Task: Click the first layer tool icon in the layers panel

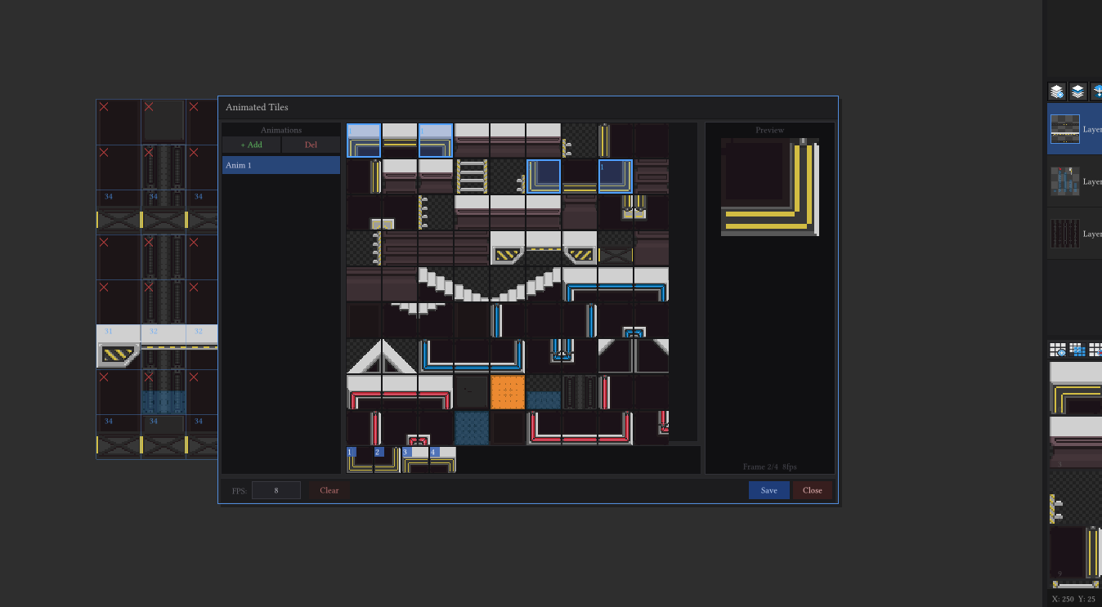Action: point(1057,91)
